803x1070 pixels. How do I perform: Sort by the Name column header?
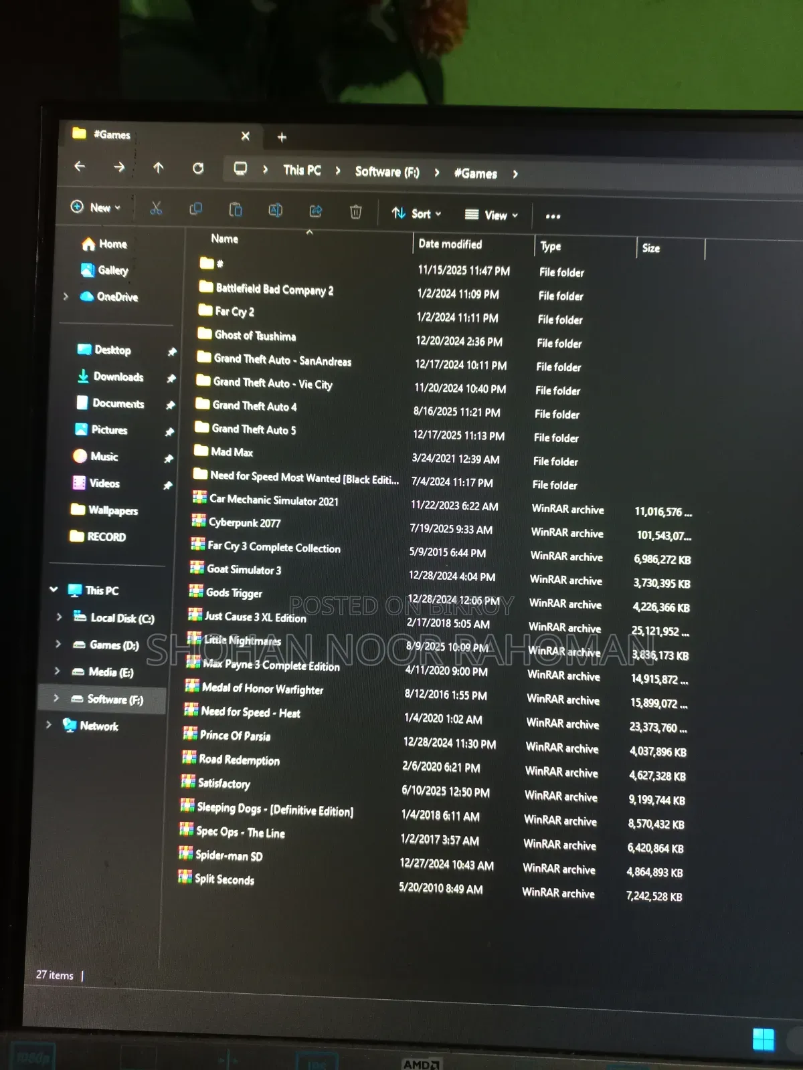tap(225, 239)
